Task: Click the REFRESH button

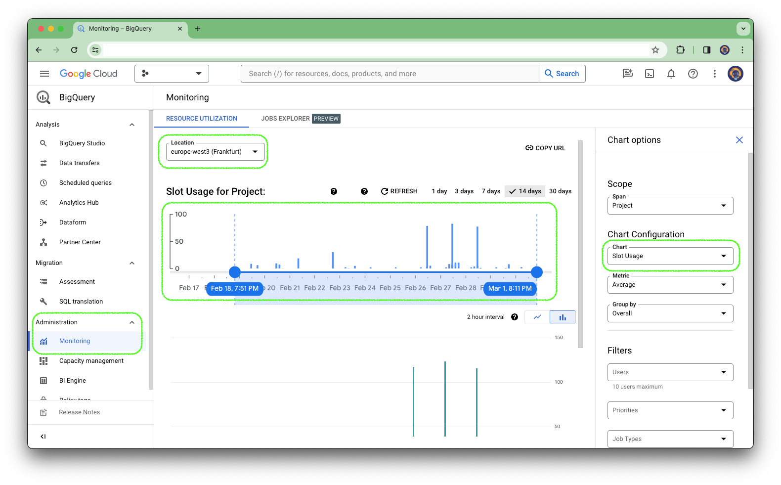Action: tap(399, 191)
